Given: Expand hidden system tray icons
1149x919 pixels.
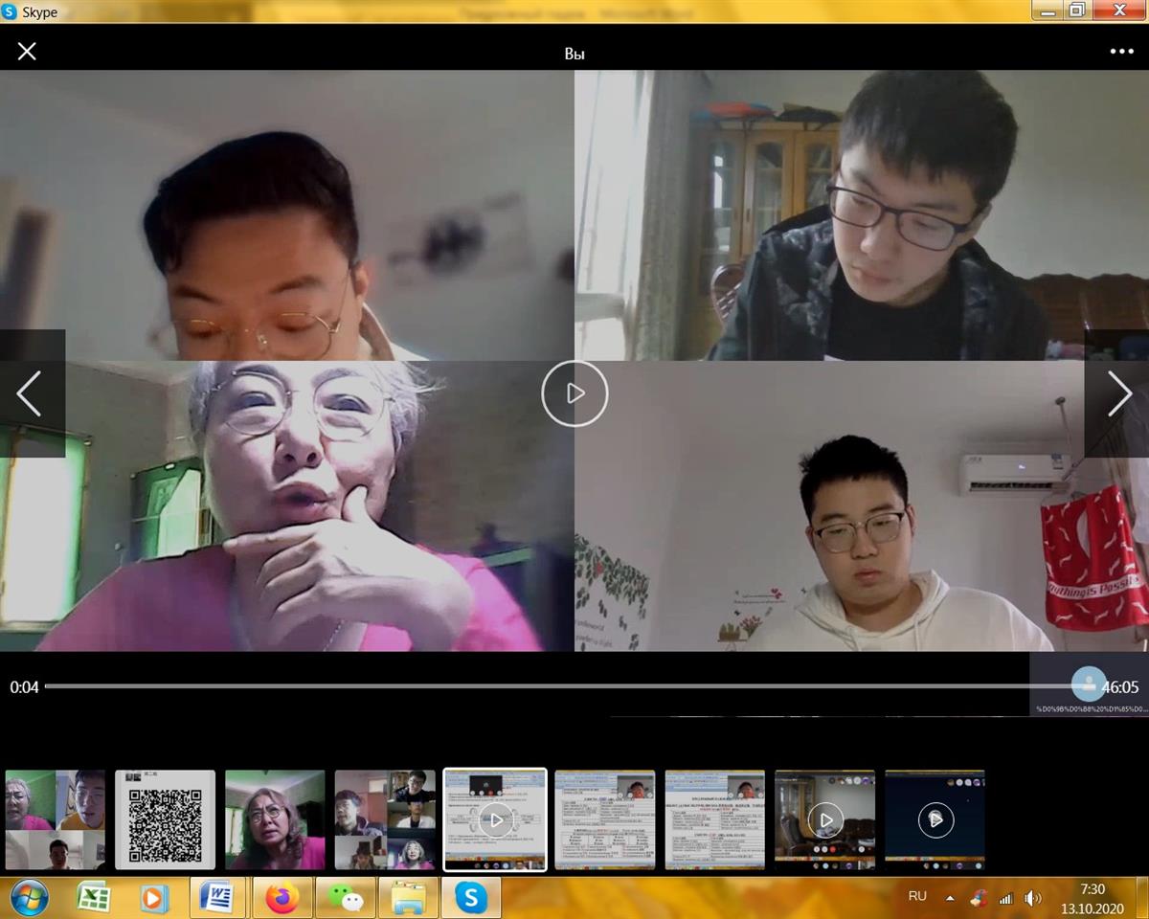Looking at the screenshot, I should (950, 898).
